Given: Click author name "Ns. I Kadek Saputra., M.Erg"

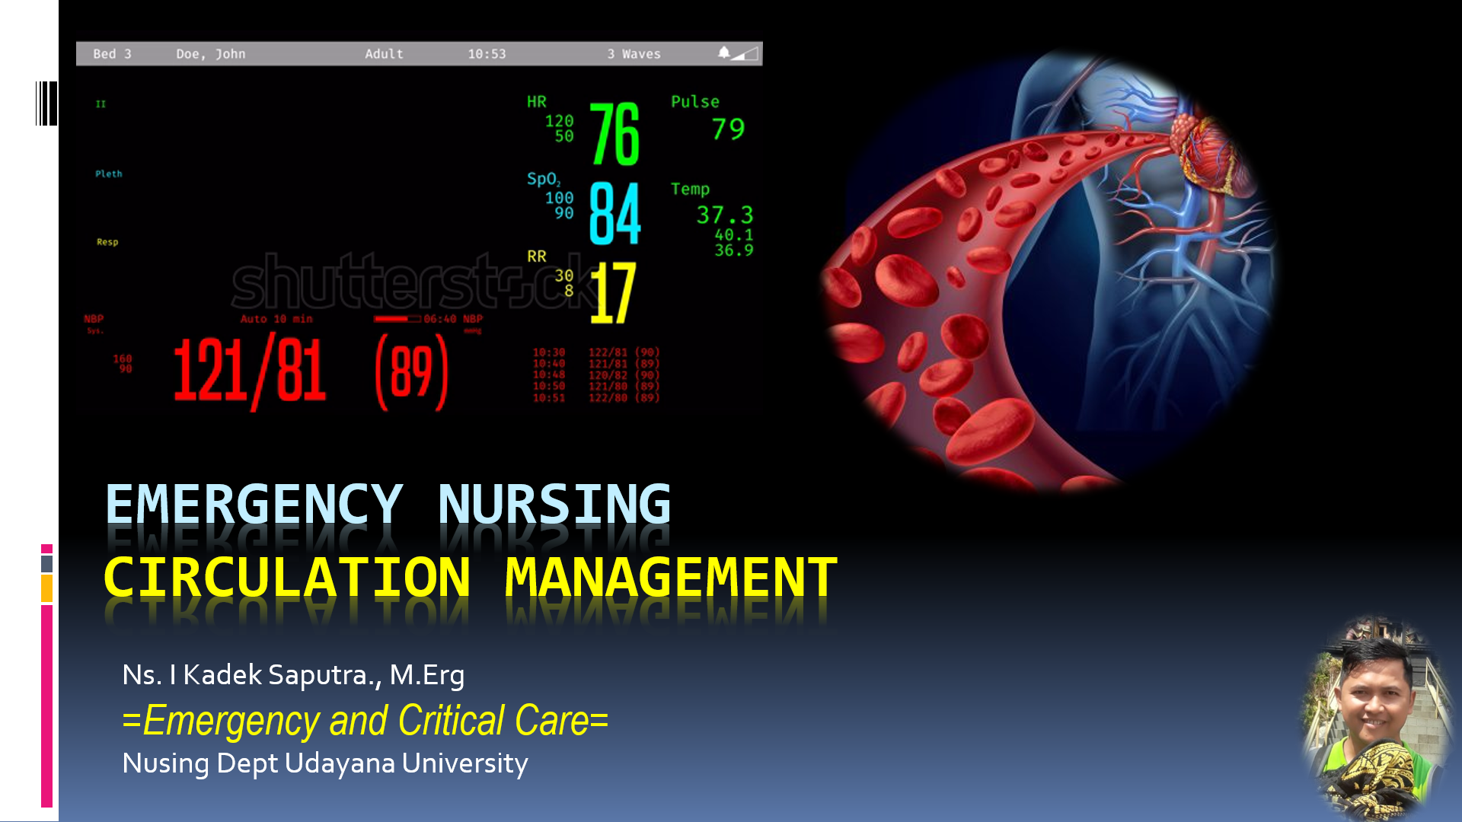Looking at the screenshot, I should point(293,675).
